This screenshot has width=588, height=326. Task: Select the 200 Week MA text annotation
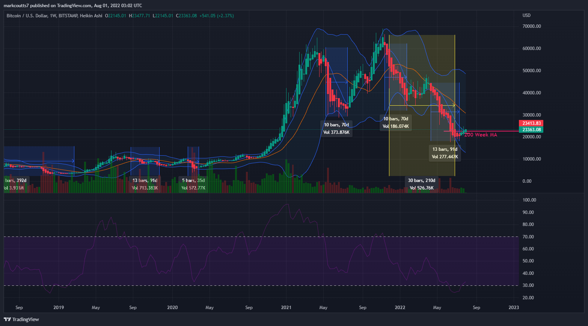click(481, 135)
